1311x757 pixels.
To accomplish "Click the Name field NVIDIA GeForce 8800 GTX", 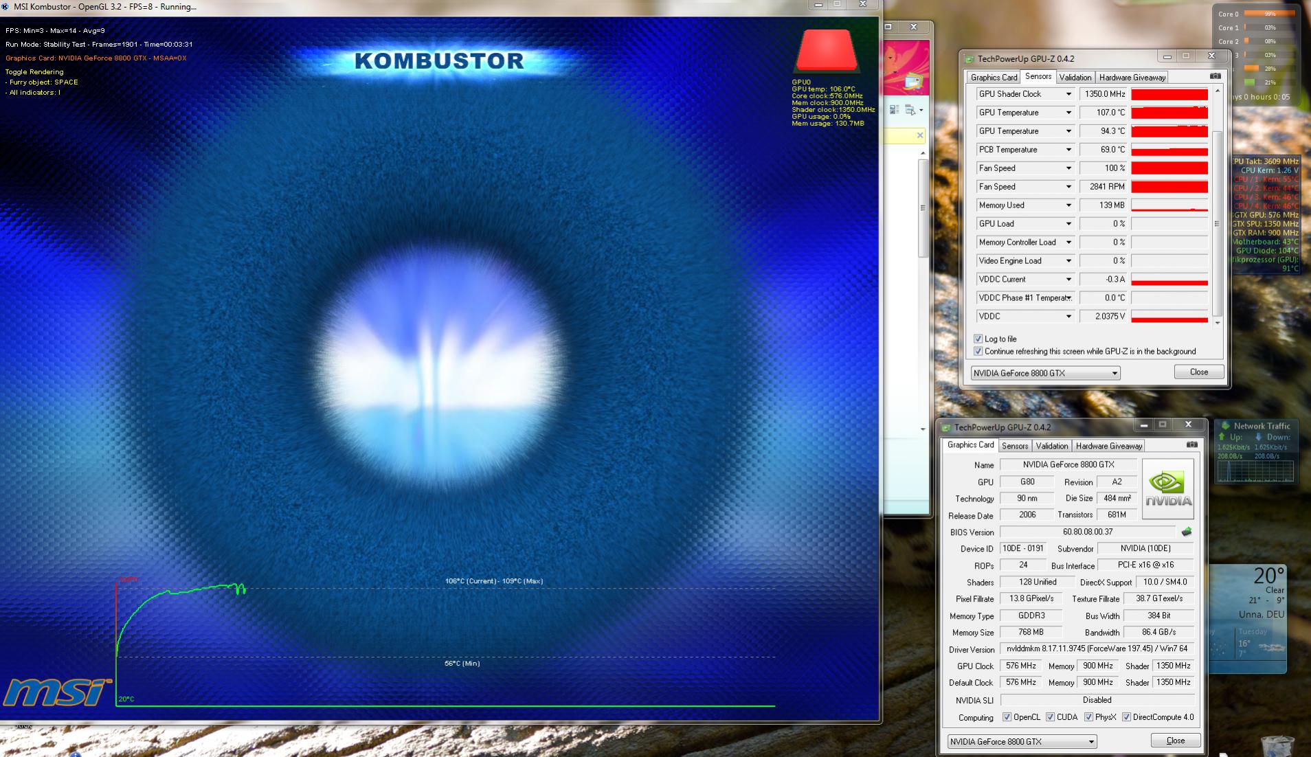I will coord(1068,464).
